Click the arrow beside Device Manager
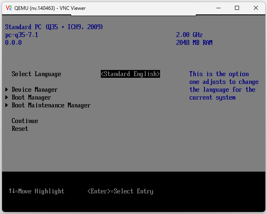This screenshot has width=267, height=214. 7,90
